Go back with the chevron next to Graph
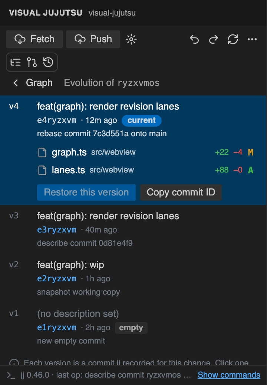 coord(16,83)
